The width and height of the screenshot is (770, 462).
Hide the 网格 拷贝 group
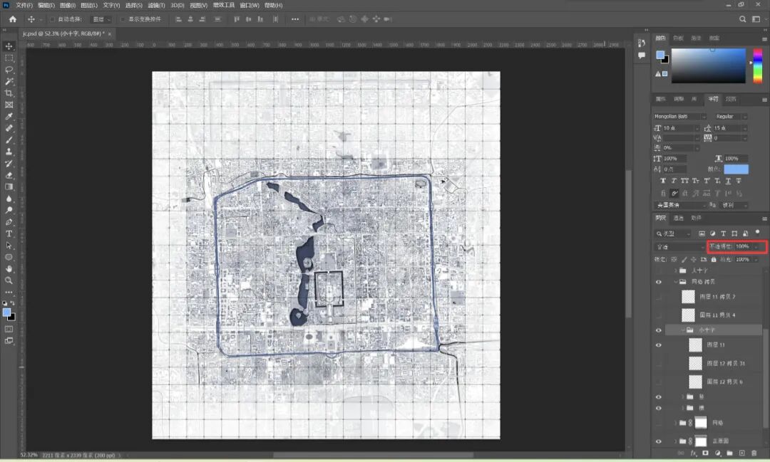click(x=659, y=282)
